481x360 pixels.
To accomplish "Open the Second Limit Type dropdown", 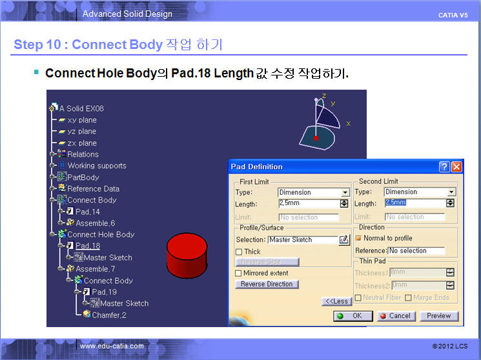I will tap(451, 192).
